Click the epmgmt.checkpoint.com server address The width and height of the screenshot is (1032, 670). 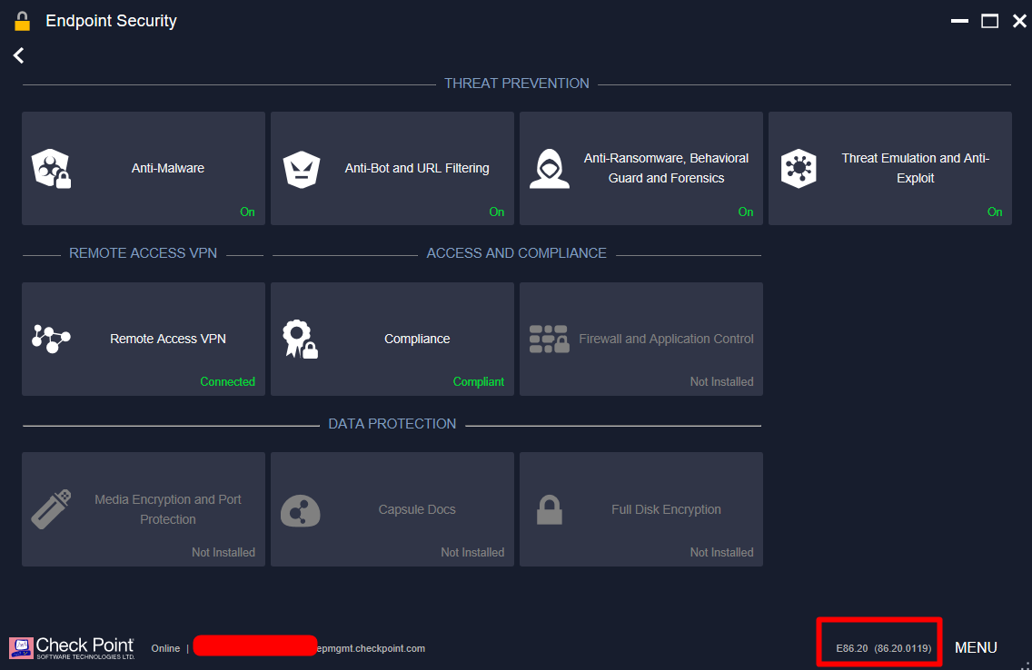372,648
